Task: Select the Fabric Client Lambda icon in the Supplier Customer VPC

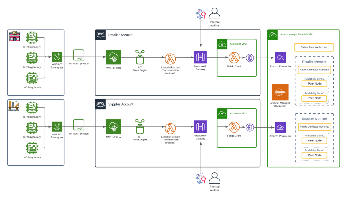Action: pyautogui.click(x=234, y=127)
